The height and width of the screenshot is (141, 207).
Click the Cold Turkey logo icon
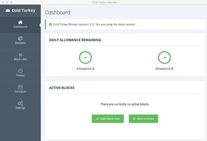coord(8,11)
